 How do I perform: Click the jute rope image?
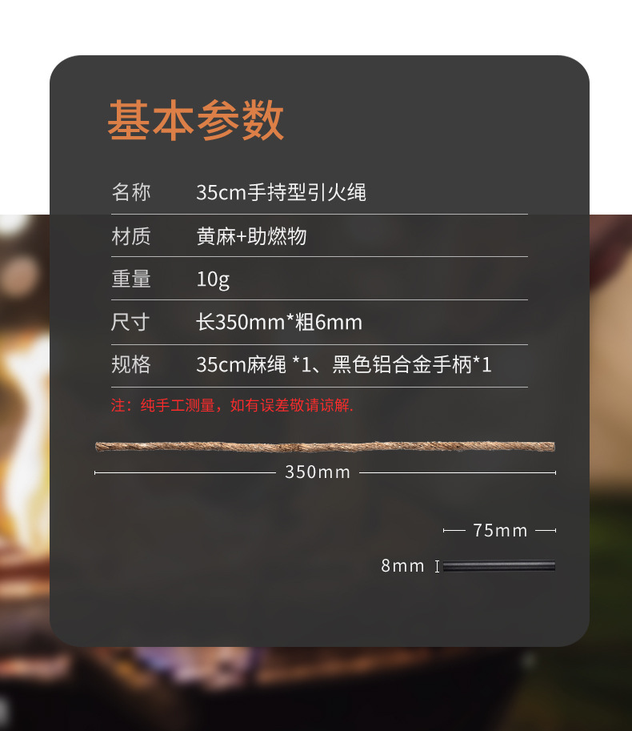click(325, 447)
